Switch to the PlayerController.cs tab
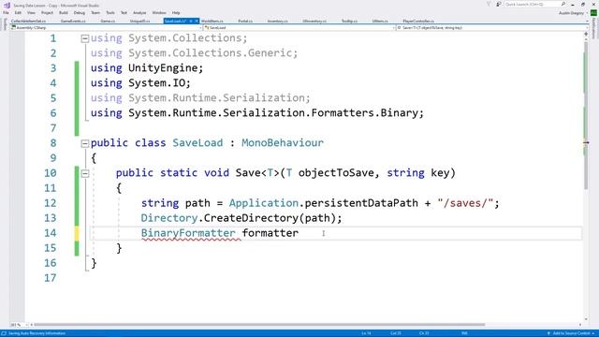Image resolution: width=599 pixels, height=337 pixels. click(418, 21)
